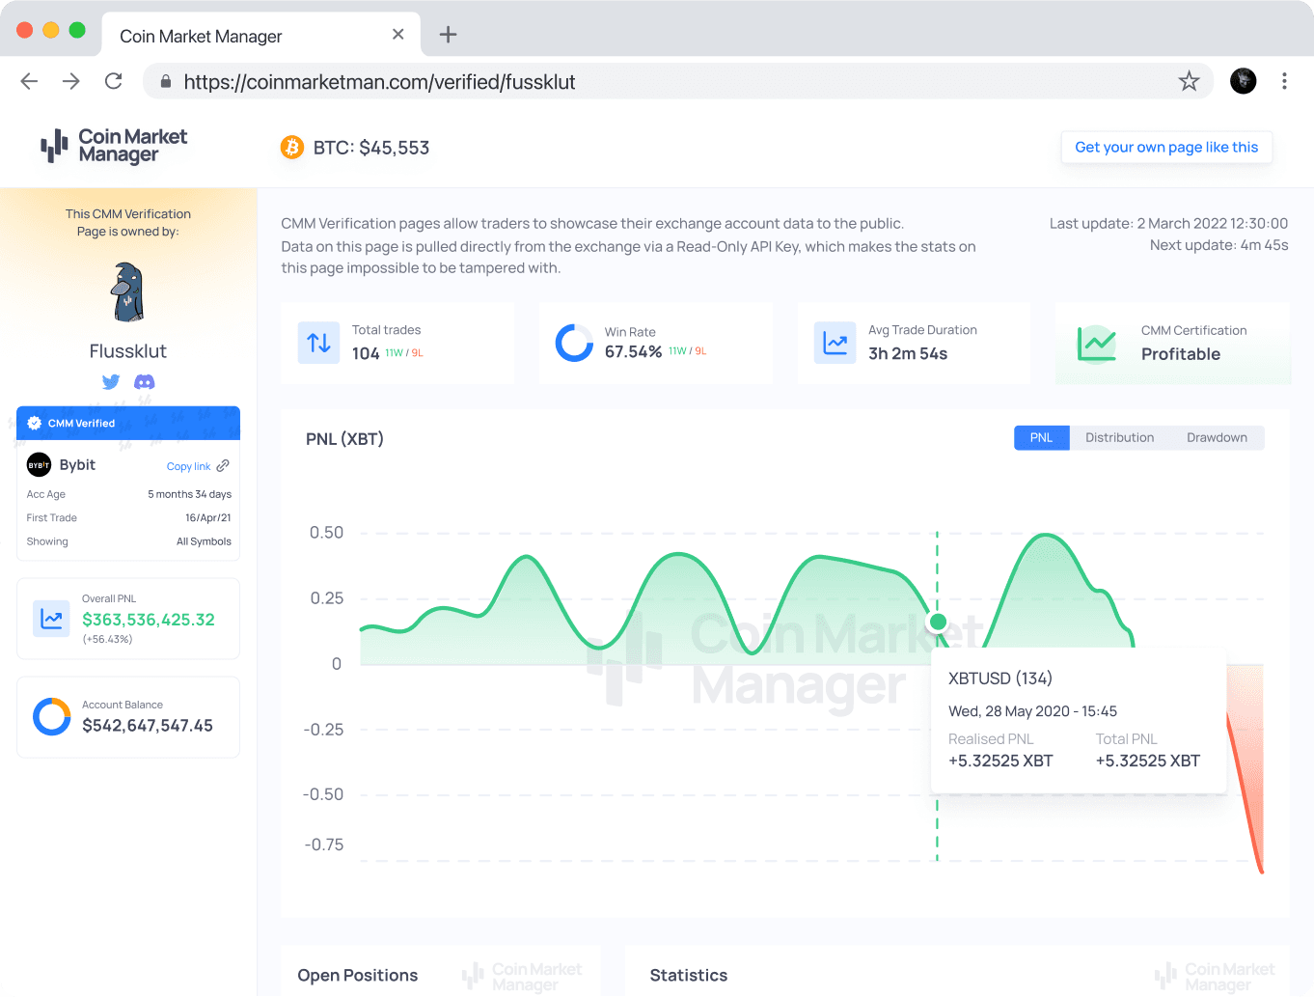Image resolution: width=1314 pixels, height=997 pixels.
Task: Click the Realised PNL +5.32525 XBT value
Action: pos(1000,761)
